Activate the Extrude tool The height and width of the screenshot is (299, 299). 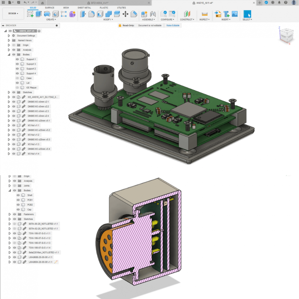click(38, 14)
